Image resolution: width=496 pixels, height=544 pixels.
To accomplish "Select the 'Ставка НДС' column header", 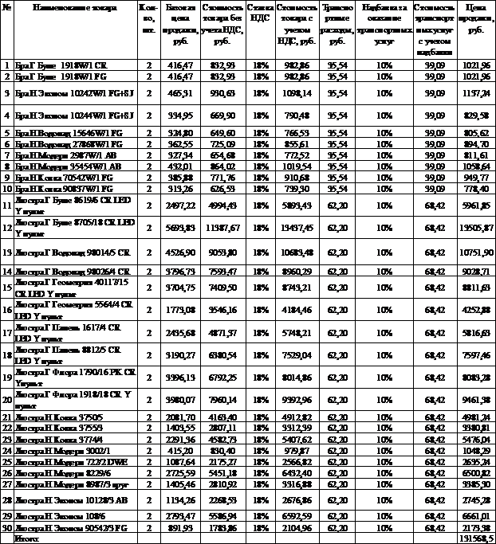I will point(261,29).
